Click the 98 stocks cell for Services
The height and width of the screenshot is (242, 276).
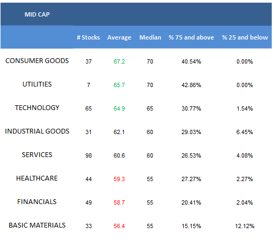tap(89, 155)
